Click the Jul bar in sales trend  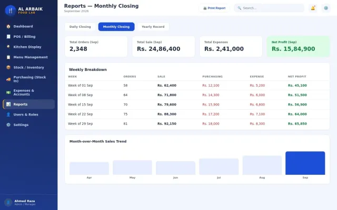click(219, 167)
